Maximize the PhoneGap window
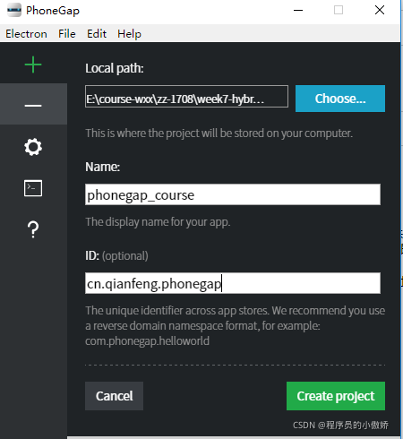The image size is (403, 439). [339, 10]
